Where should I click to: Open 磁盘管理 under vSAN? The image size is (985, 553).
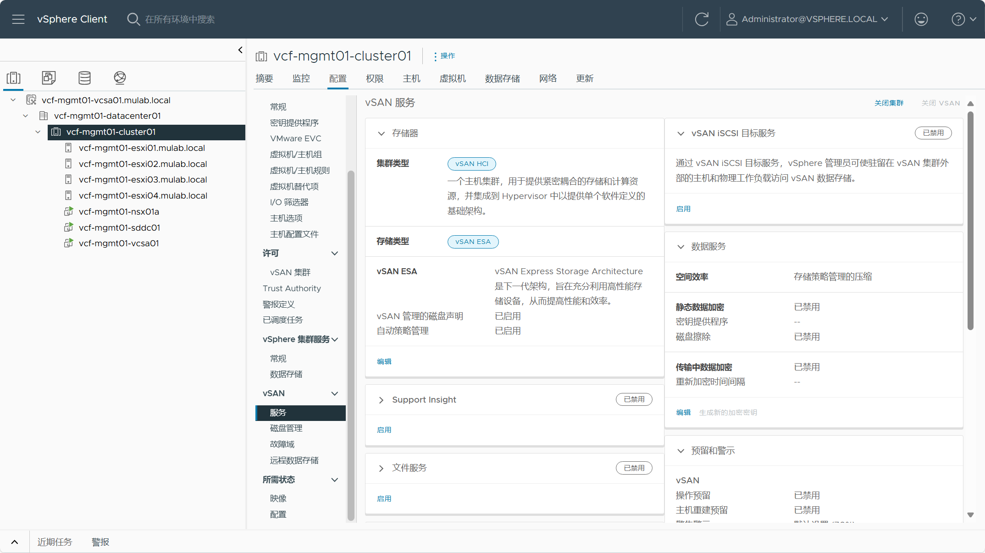(286, 428)
